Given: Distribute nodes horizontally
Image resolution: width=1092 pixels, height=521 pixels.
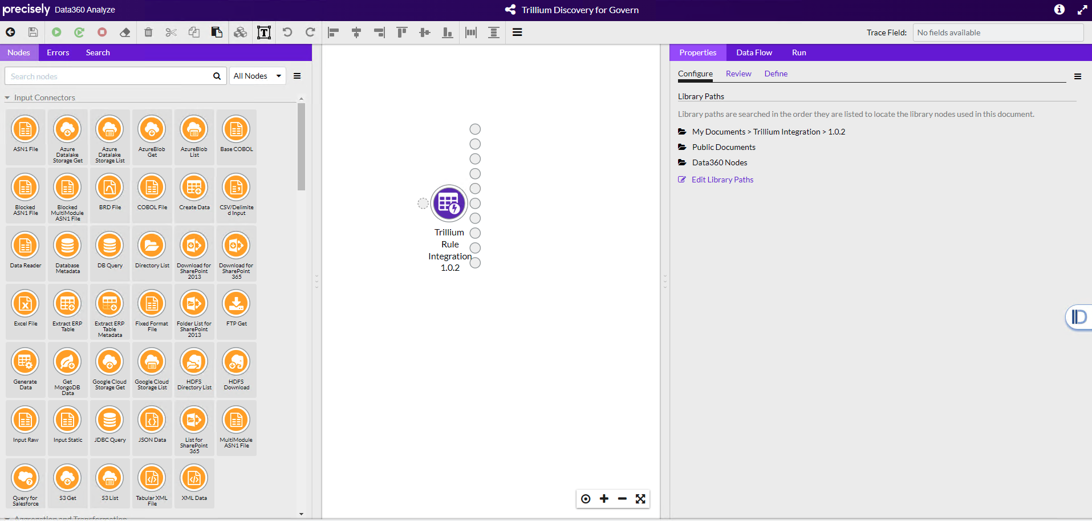Looking at the screenshot, I should (x=471, y=32).
